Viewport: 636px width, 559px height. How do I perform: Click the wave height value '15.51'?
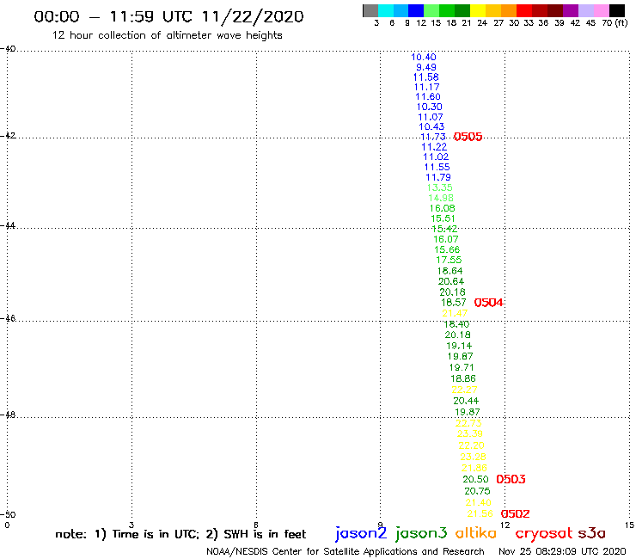coord(443,218)
